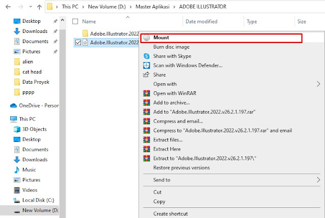Open the Videos filmstrip icon
Screen dimensions: 325x218
17,190
